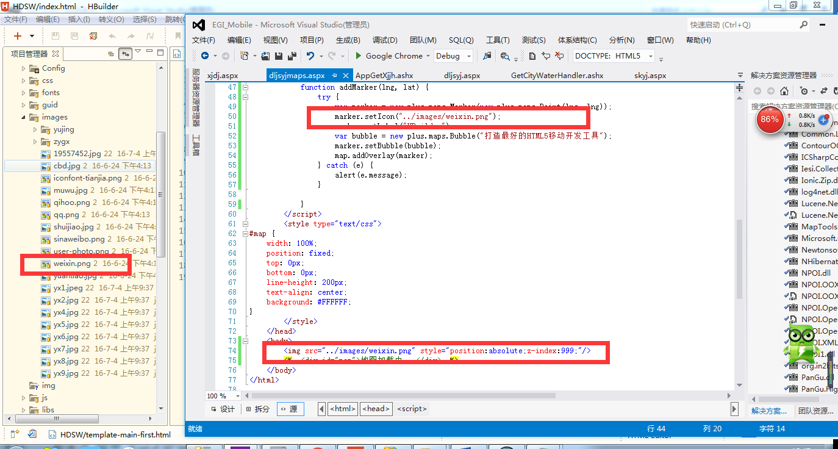The image size is (838, 449).
Task: Click the editor vertical scrollbar
Action: [x=740, y=259]
